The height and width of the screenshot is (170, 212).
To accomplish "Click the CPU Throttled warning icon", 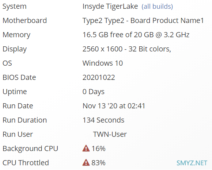I will 86,162.
